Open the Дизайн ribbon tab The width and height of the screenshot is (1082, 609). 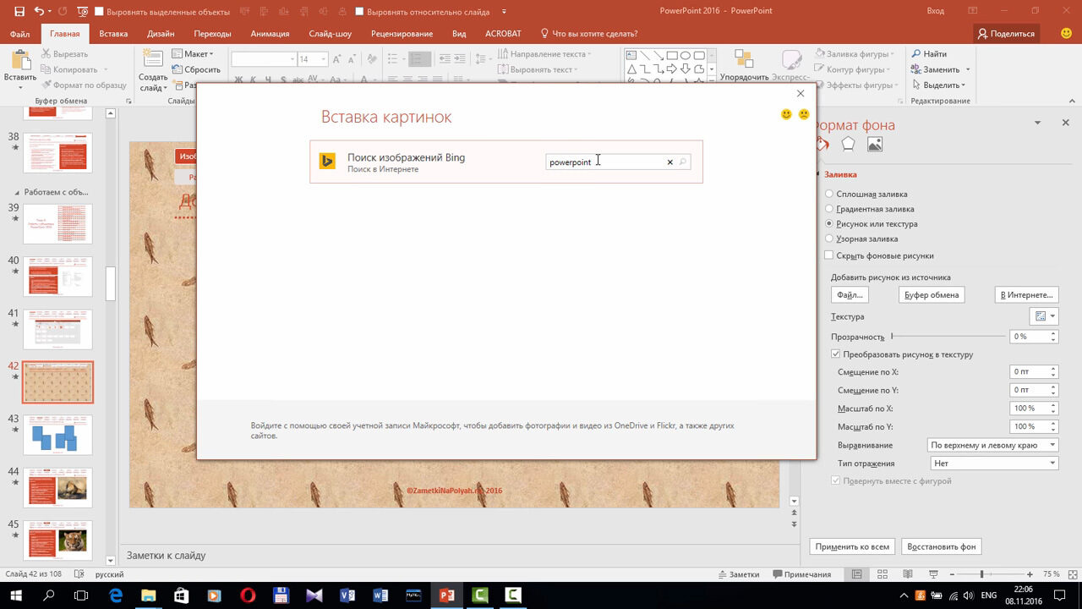pos(161,34)
